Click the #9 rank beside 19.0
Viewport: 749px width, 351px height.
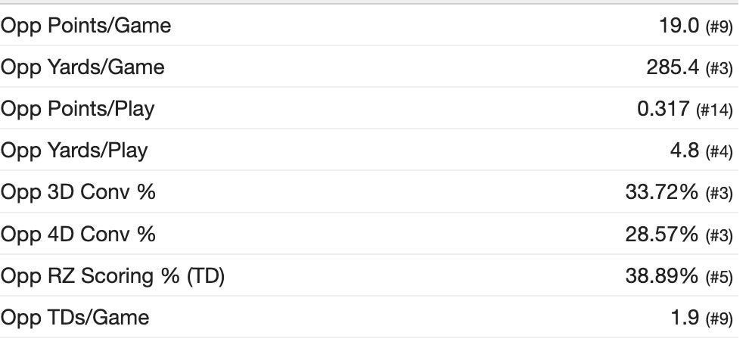[x=719, y=27]
